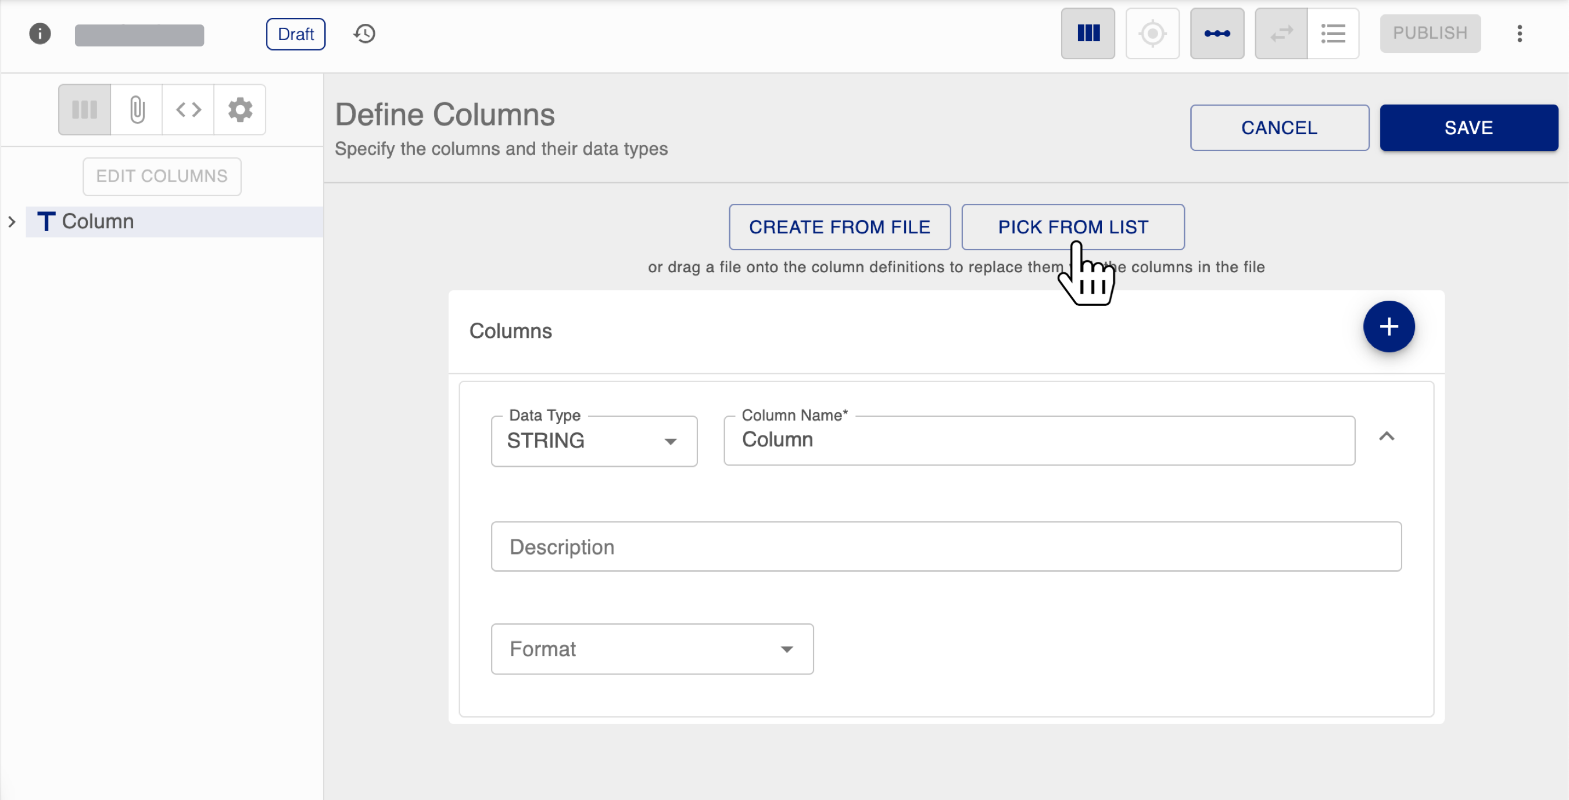Click CREATE FROM FILE button
The width and height of the screenshot is (1569, 800).
pos(839,227)
